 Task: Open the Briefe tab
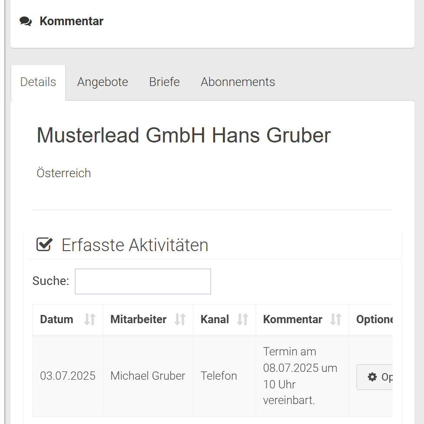164,82
